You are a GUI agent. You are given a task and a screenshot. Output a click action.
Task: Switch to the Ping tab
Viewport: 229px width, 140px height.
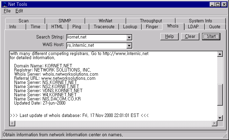(x=79, y=27)
